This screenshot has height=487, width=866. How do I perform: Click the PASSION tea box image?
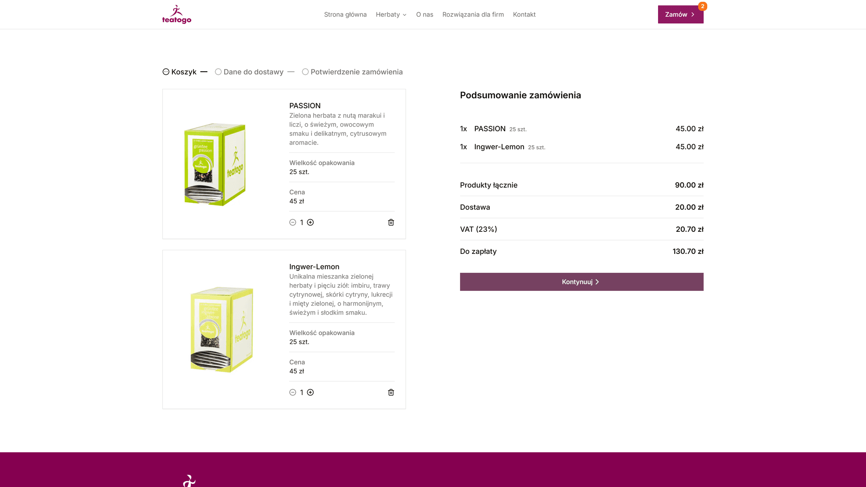(x=215, y=164)
